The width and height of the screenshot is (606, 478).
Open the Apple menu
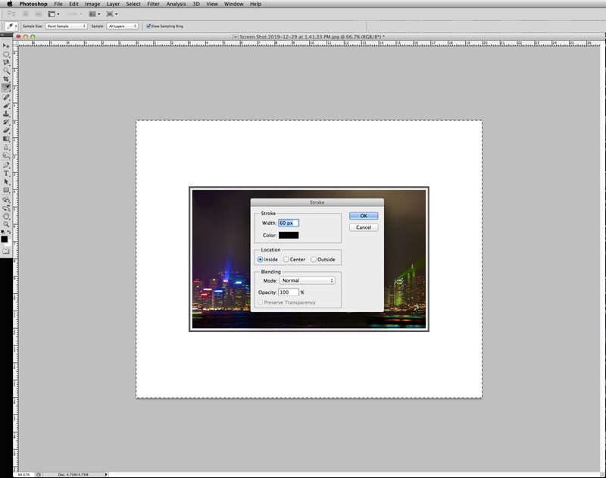(8, 4)
